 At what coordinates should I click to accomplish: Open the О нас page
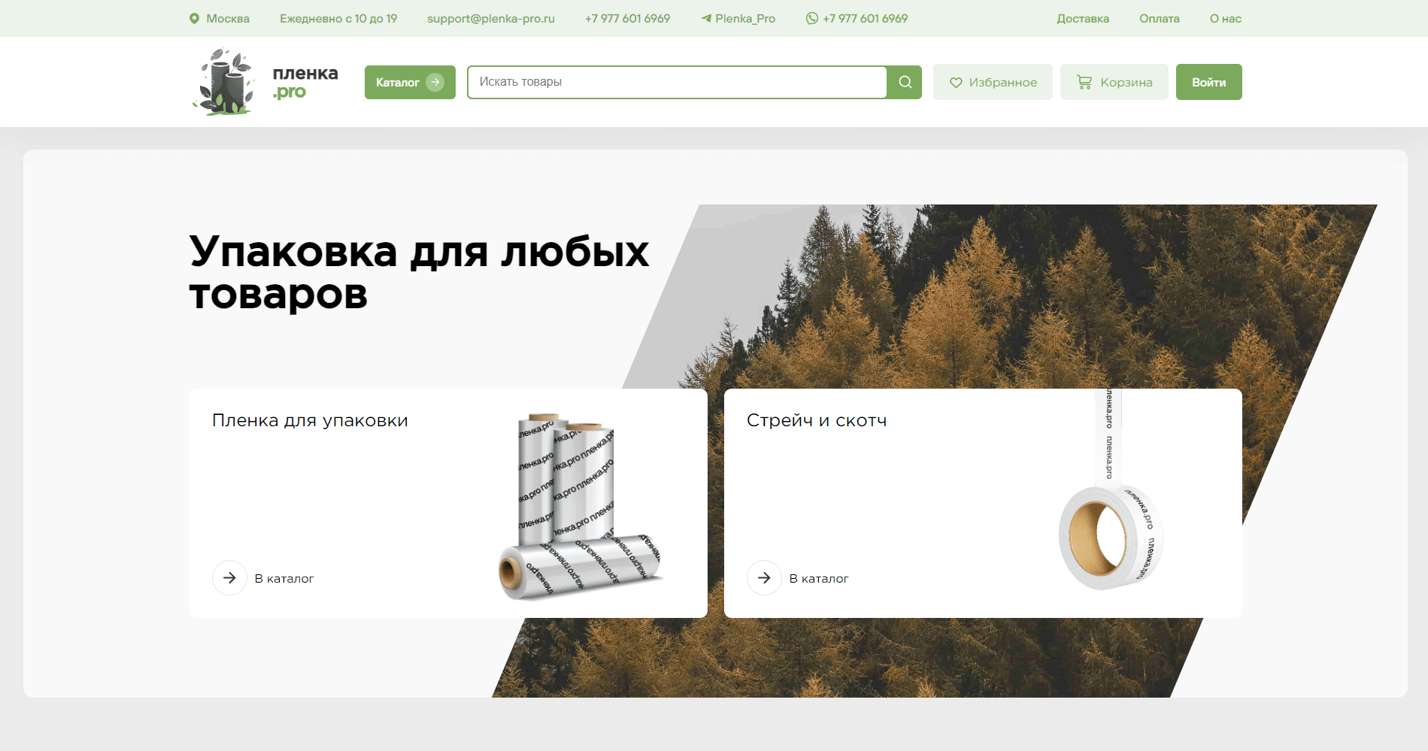point(1225,19)
